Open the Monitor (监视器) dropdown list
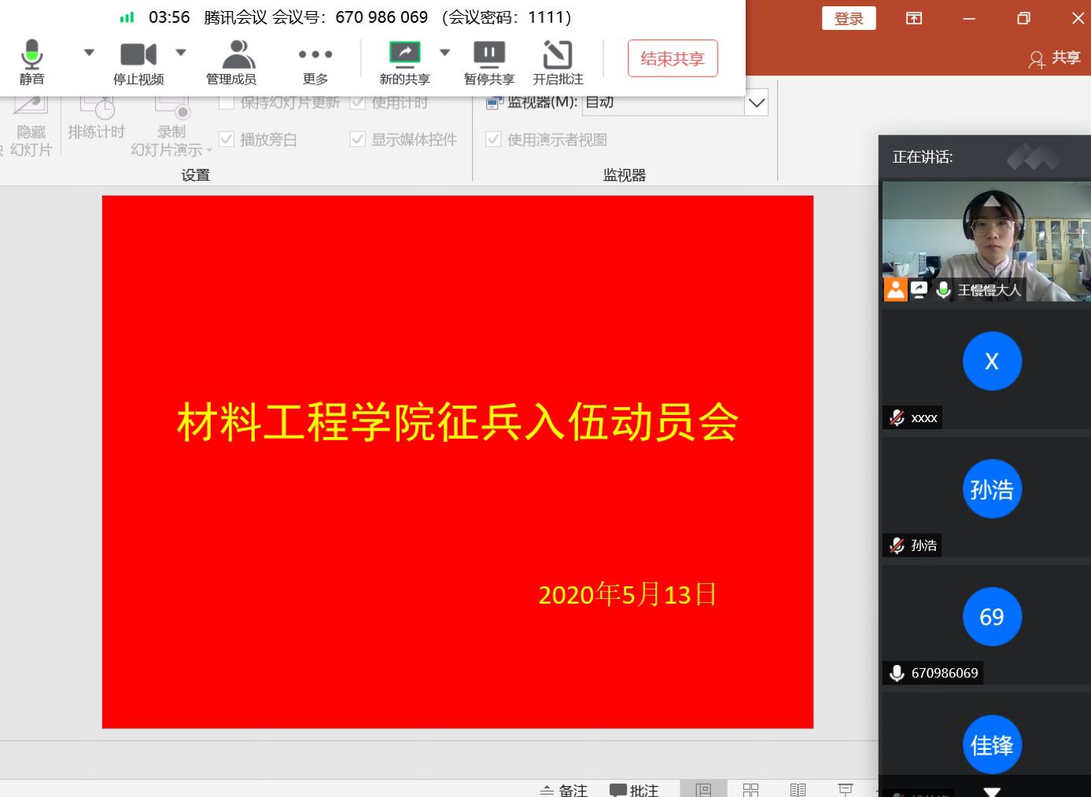This screenshot has height=797, width=1091. (x=756, y=103)
